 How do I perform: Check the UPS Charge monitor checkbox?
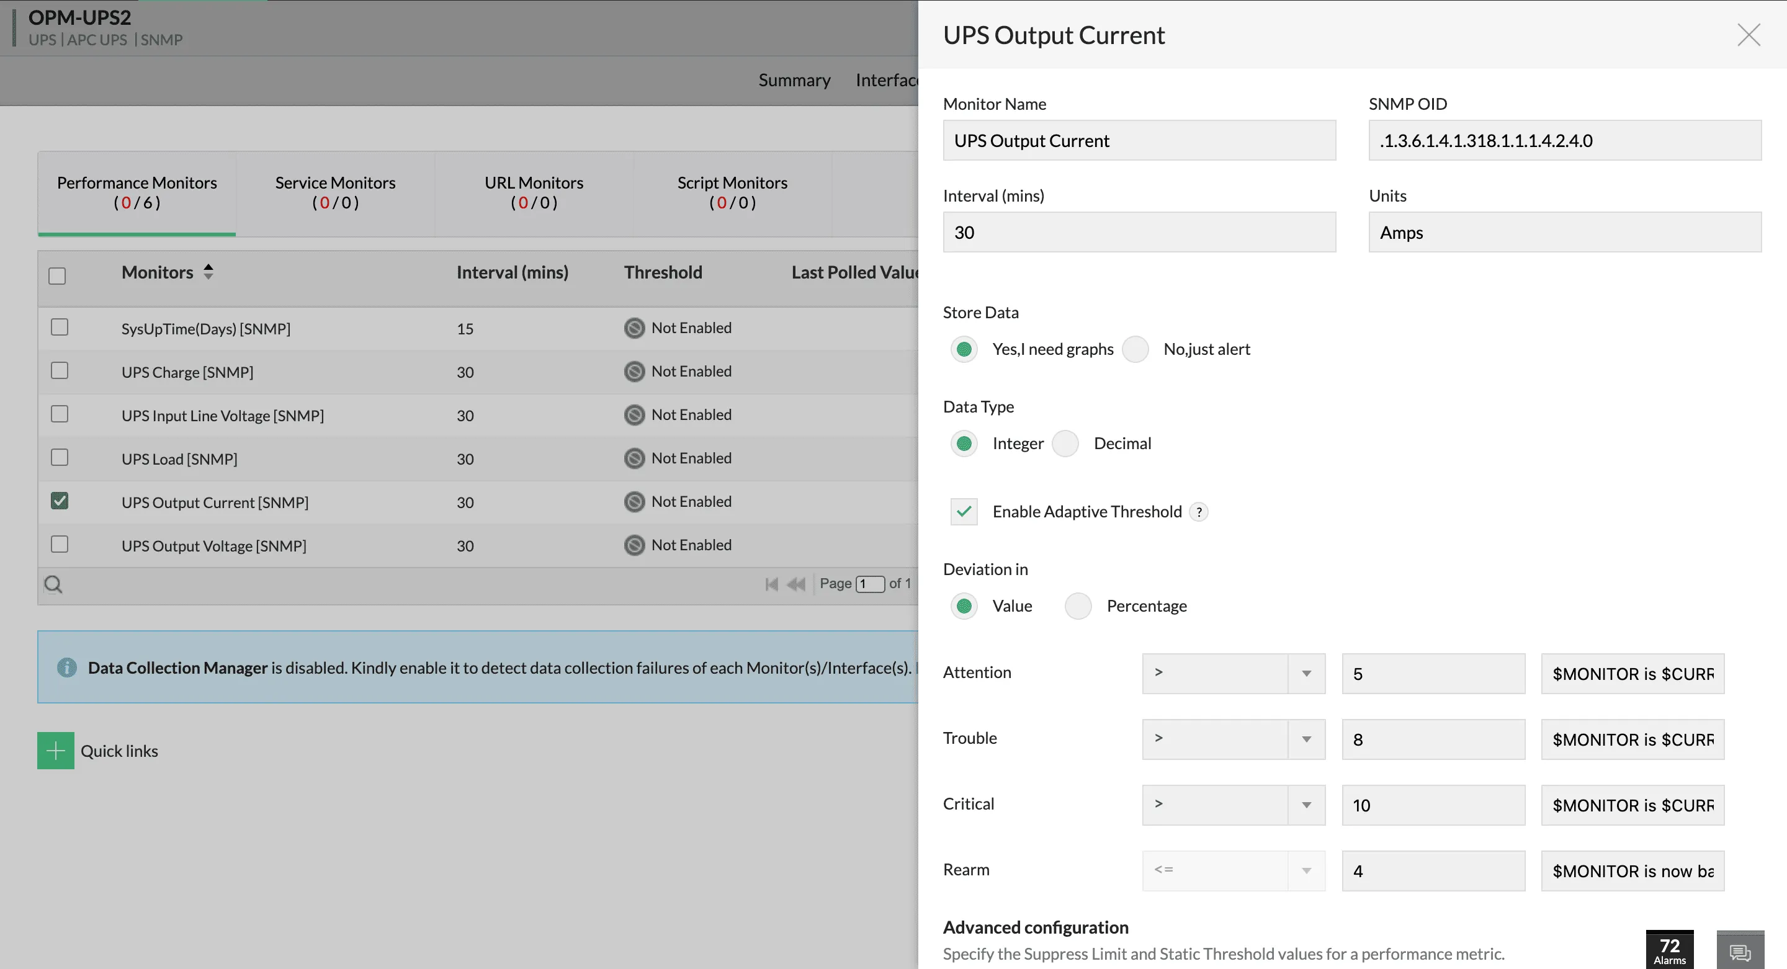pos(60,370)
